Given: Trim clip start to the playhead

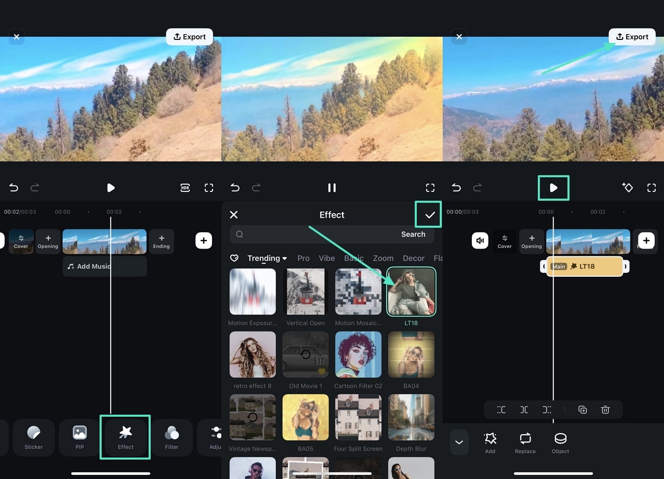Looking at the screenshot, I should [501, 410].
